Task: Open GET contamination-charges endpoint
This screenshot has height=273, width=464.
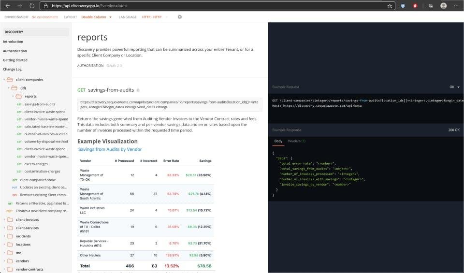Action: [x=42, y=171]
